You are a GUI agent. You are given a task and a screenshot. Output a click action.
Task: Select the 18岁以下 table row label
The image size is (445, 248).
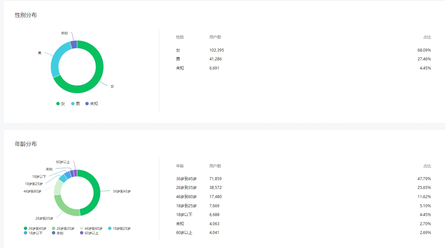tap(184, 215)
